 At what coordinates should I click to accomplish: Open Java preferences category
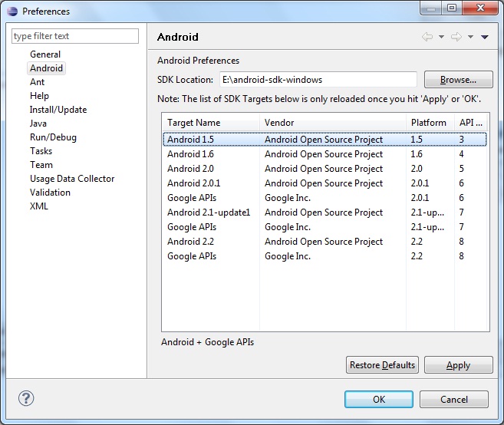pyautogui.click(x=38, y=124)
